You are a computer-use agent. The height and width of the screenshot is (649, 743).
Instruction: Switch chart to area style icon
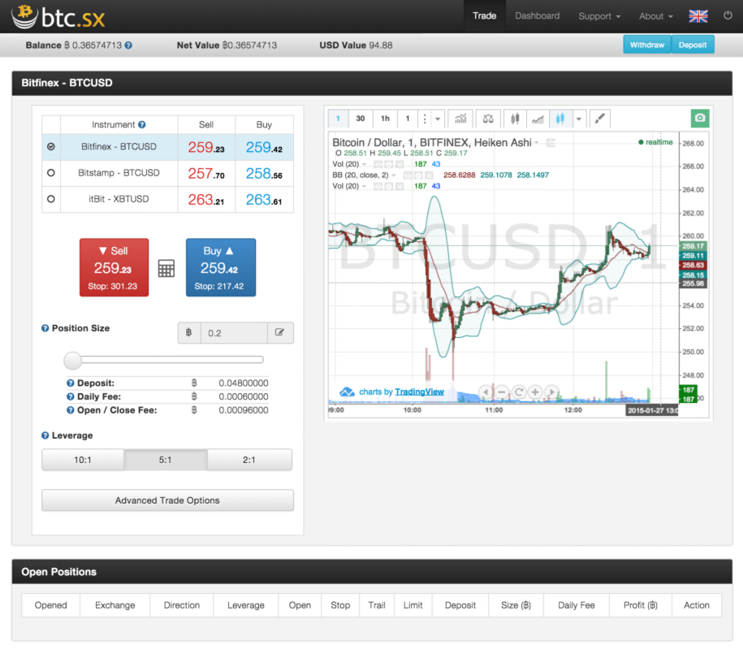pyautogui.click(x=538, y=119)
